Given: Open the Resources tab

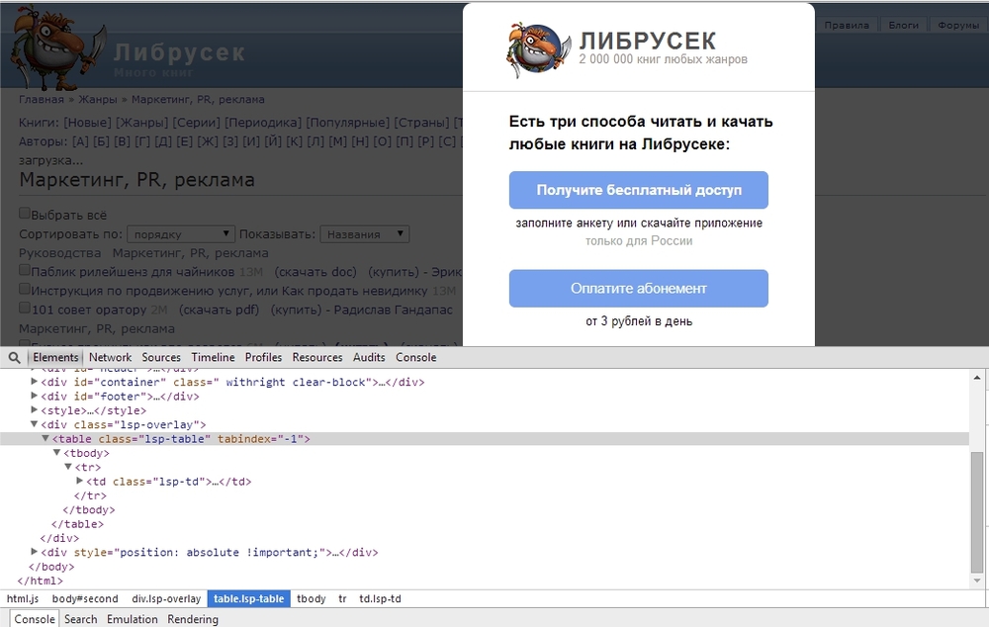Looking at the screenshot, I should coord(317,358).
